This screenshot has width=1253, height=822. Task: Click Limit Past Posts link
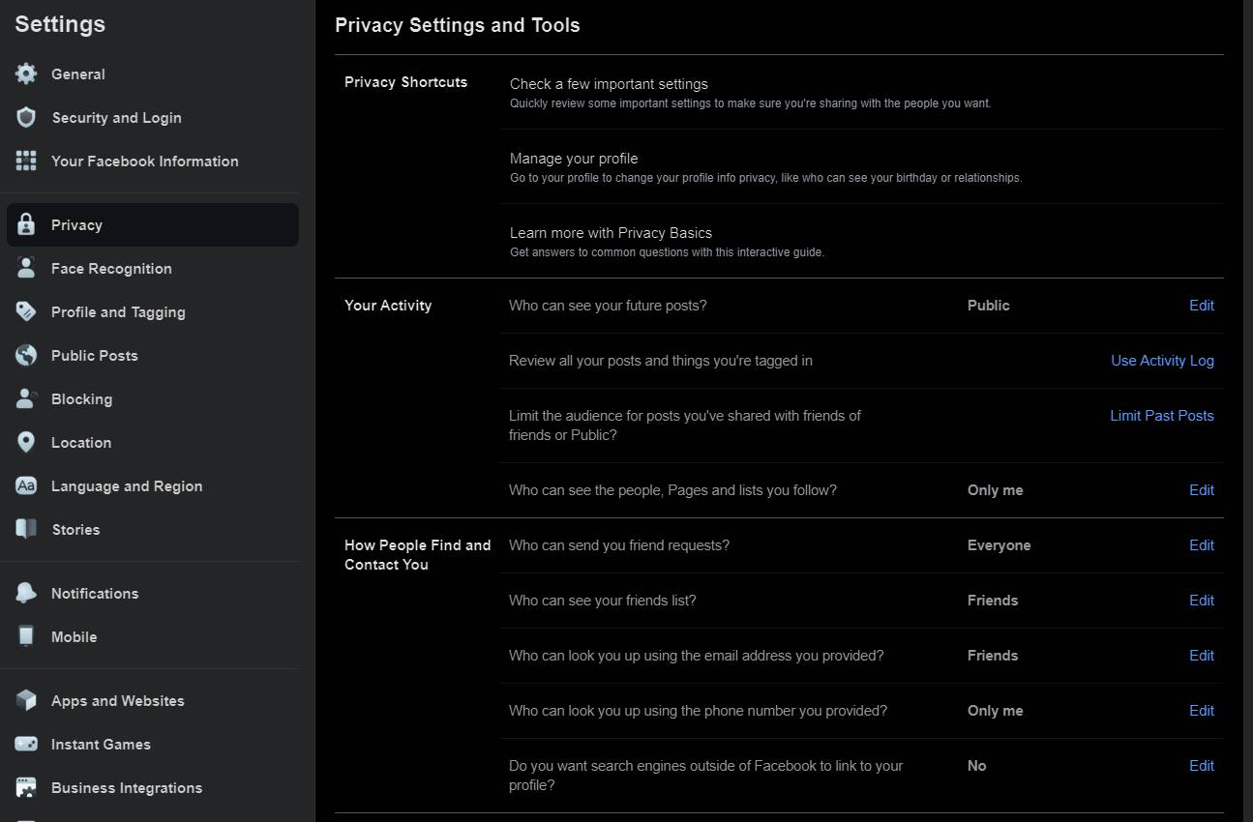coord(1161,415)
